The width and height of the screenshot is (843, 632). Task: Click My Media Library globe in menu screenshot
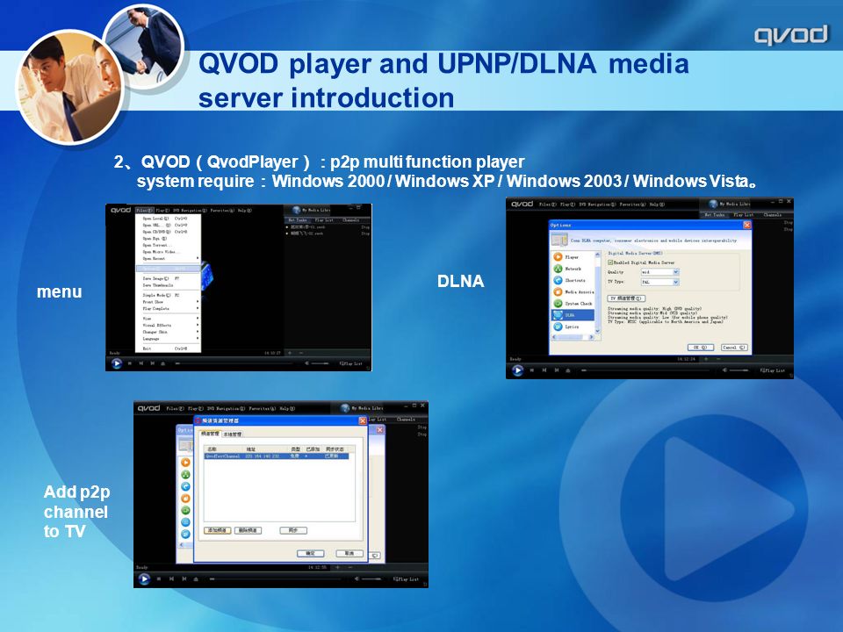[296, 210]
